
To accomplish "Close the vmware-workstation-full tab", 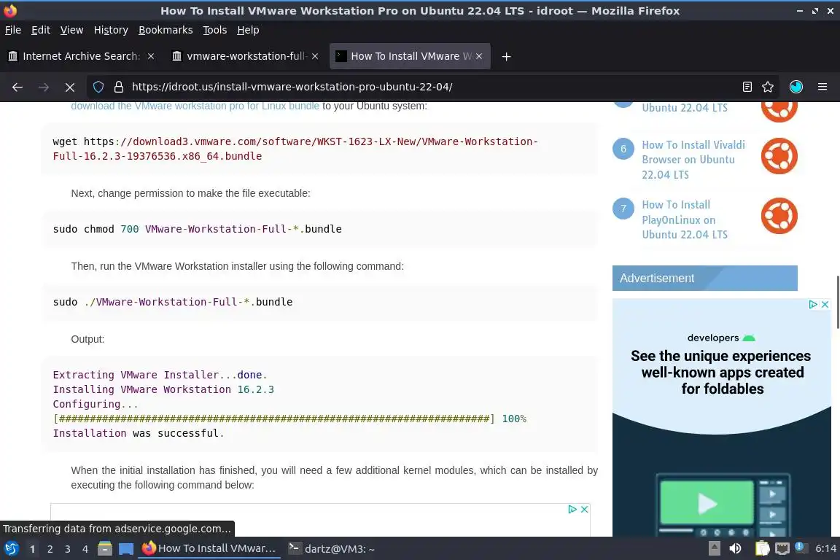I will [315, 56].
